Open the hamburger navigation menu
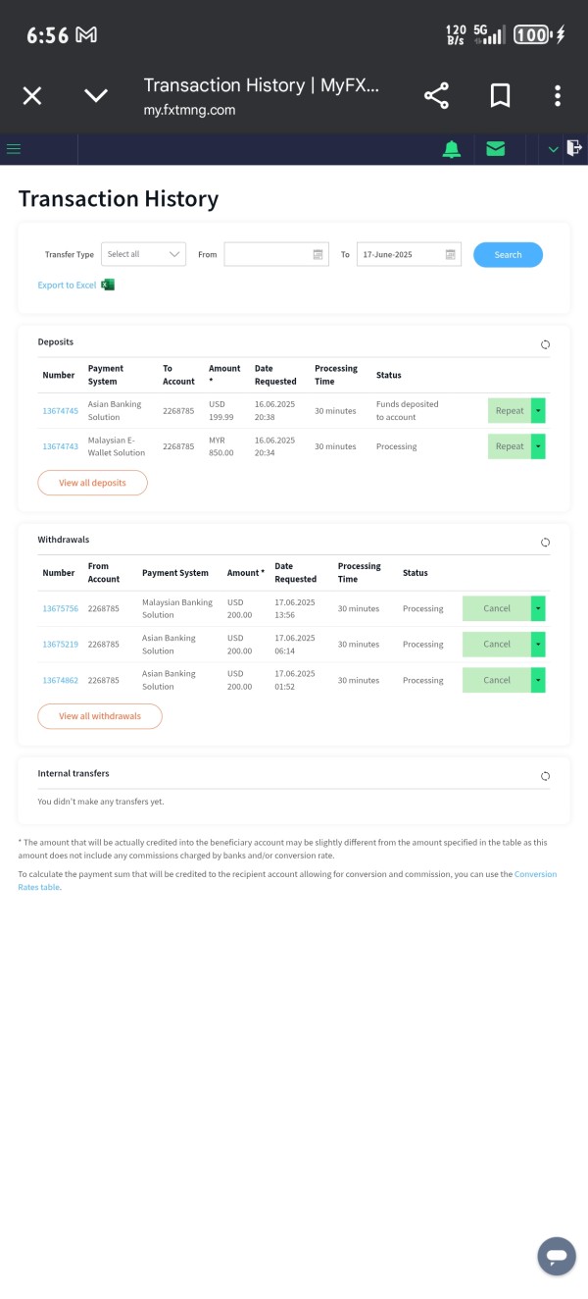 [x=14, y=149]
